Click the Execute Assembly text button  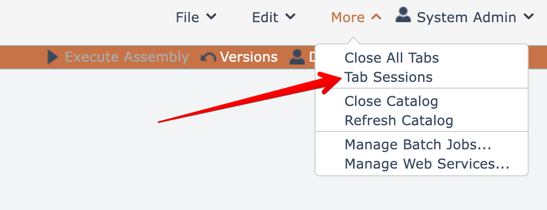point(127,57)
